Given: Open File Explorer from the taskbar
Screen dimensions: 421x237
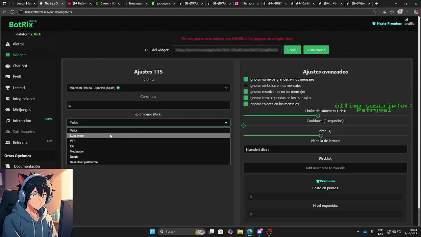Looking at the screenshot, I should click(240, 232).
